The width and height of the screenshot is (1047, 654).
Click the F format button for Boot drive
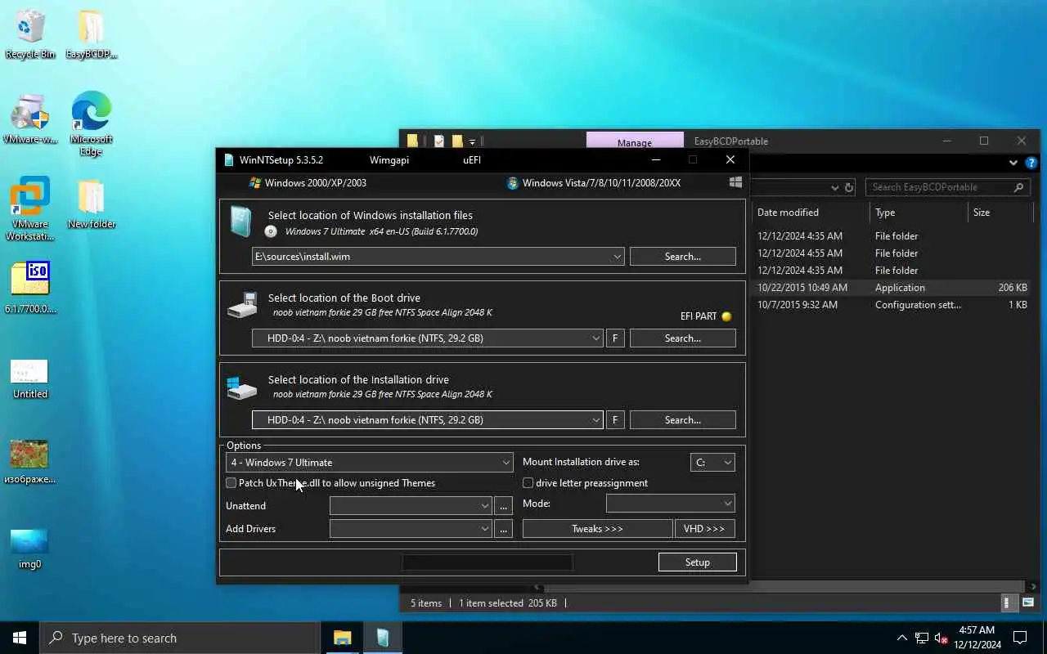(615, 338)
